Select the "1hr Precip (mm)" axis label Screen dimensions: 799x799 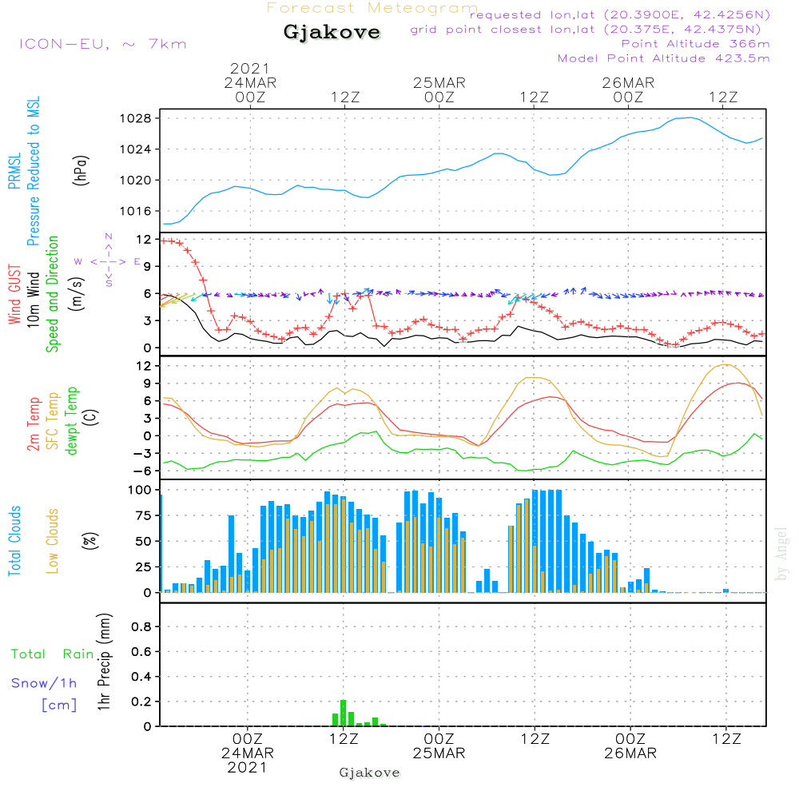pos(103,662)
